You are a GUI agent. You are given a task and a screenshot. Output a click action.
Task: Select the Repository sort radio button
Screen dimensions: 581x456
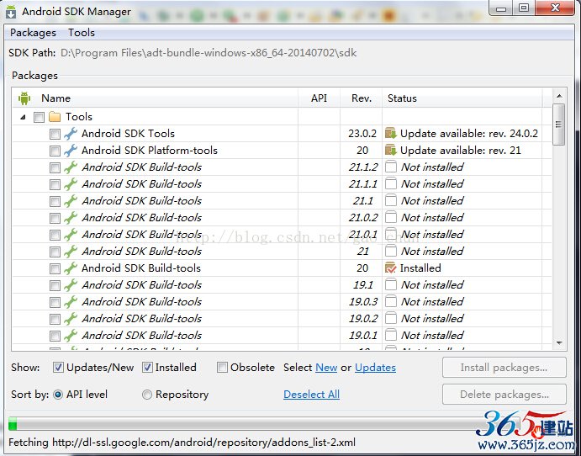[x=147, y=395]
